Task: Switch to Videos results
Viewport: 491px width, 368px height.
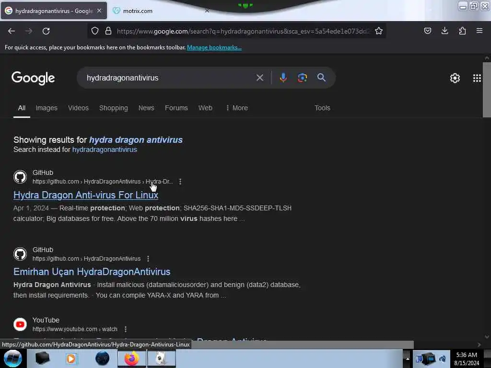Action: point(78,108)
